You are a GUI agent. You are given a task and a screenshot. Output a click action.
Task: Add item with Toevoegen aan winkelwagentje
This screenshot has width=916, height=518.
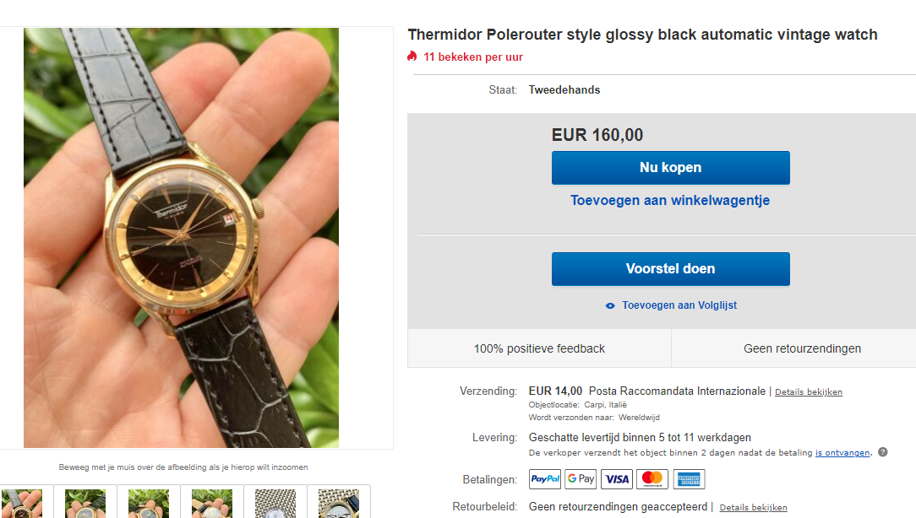(670, 200)
